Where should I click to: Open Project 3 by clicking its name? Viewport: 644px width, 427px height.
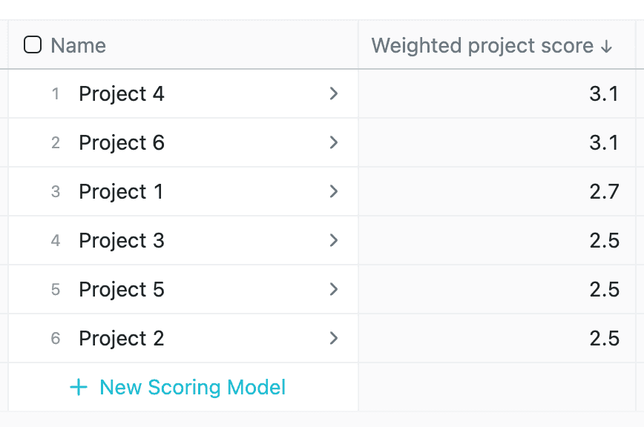121,240
